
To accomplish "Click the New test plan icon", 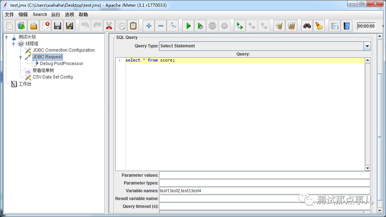I will 10,25.
